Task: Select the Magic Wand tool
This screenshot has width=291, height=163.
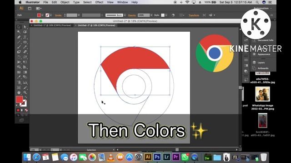Action: point(19,32)
